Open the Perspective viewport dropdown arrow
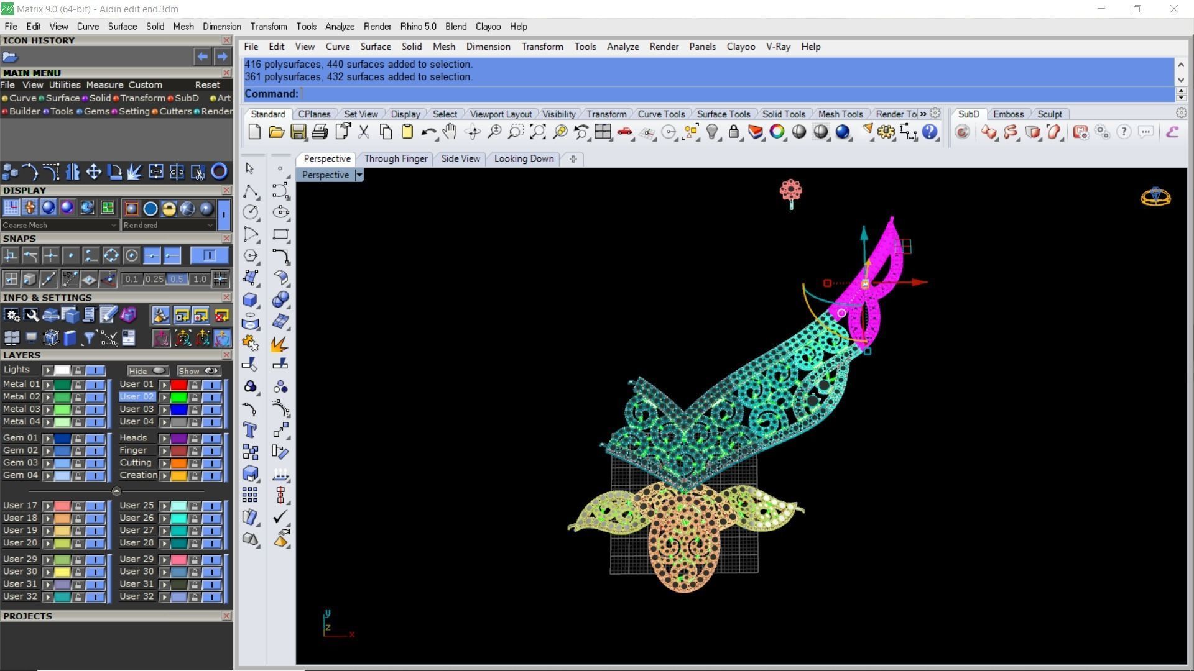1194x671 pixels. pos(359,175)
